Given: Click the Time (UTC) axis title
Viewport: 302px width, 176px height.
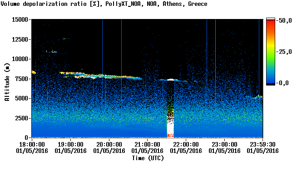Looking at the screenshot, I should click(148, 158).
